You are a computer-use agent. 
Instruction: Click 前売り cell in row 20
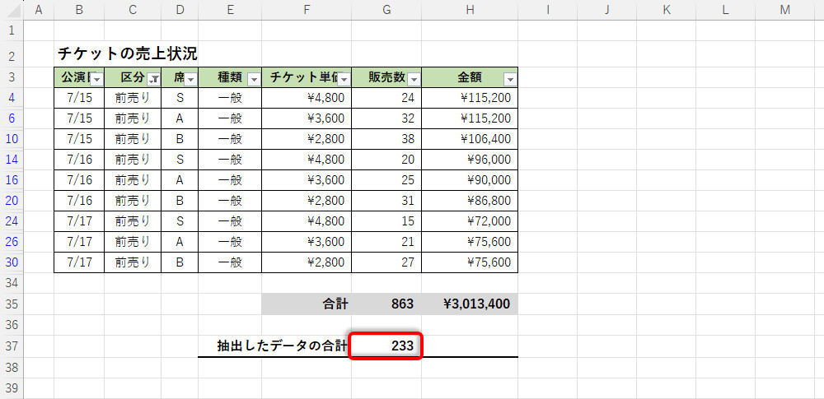click(133, 201)
